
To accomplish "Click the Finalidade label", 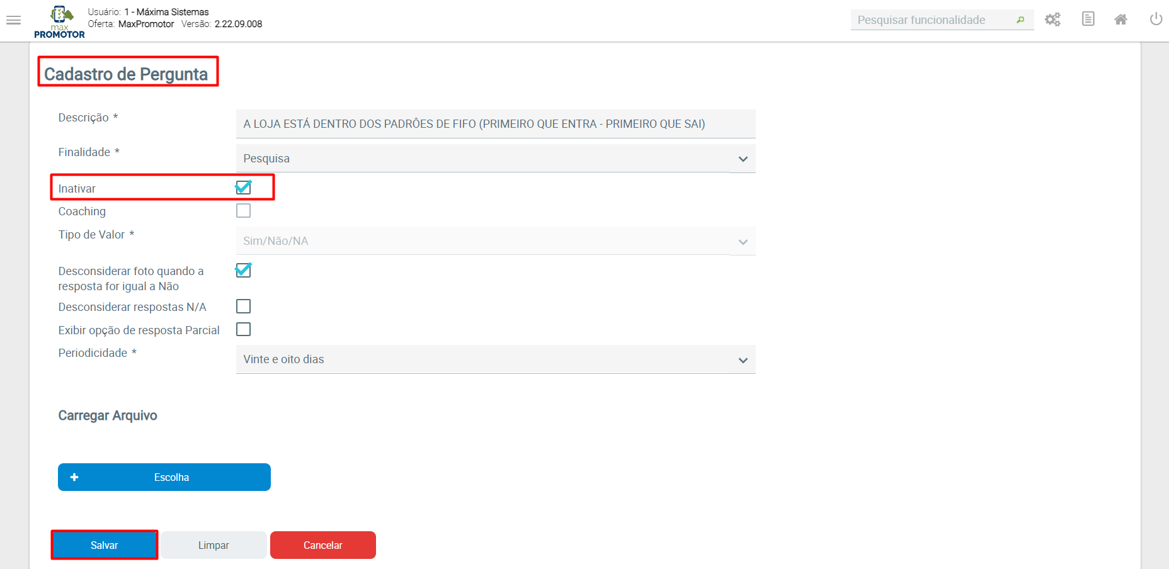I will [84, 152].
